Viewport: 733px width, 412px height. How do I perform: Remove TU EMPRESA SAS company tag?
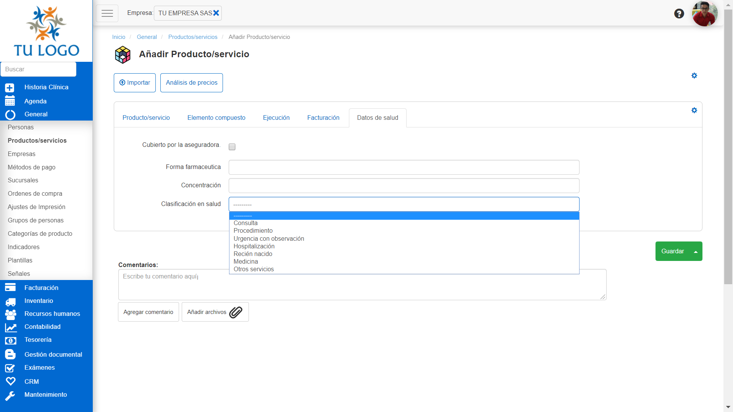click(x=216, y=13)
